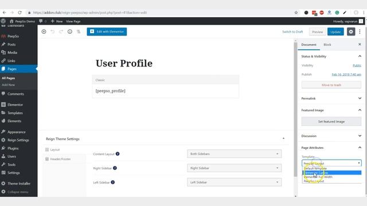The height and width of the screenshot is (206, 367).
Task: Collapse Status & Visibility panel
Action: (x=360, y=56)
